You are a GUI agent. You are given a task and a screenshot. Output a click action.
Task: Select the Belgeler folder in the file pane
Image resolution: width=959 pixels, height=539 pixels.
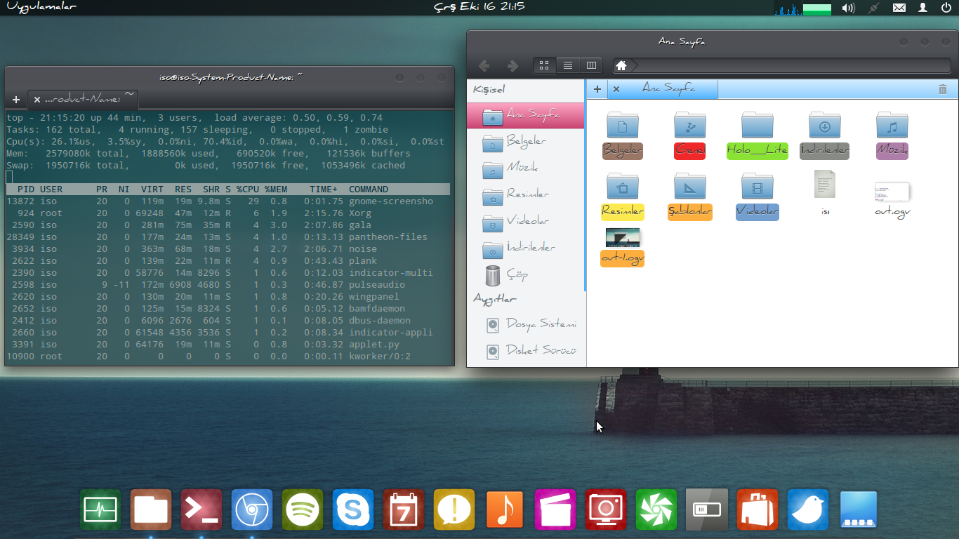[623, 135]
